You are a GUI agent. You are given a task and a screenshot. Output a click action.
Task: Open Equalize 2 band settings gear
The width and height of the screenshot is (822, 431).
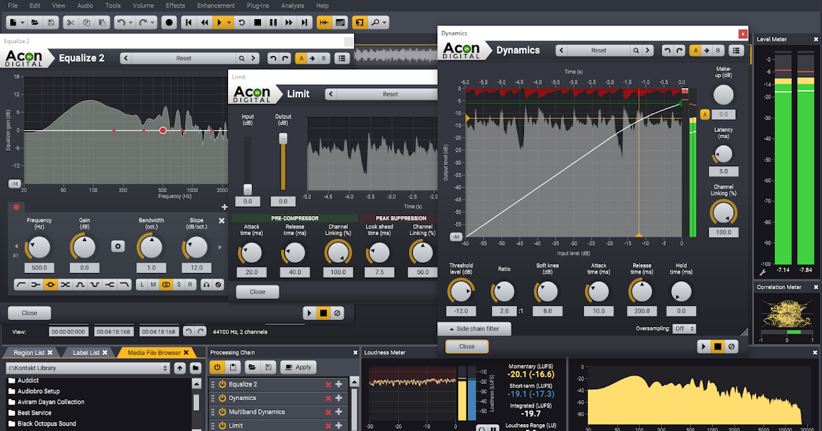coord(118,246)
